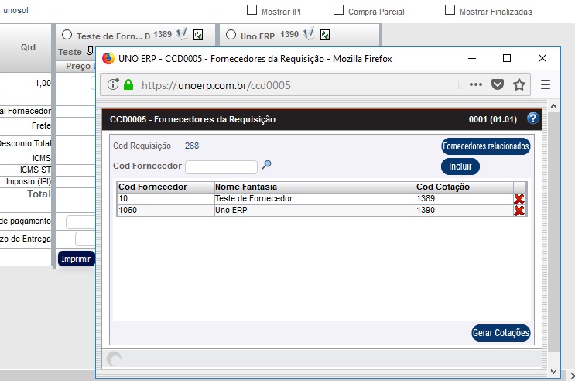Toggle the Mostrar Finalizadas checkbox

tap(450, 11)
